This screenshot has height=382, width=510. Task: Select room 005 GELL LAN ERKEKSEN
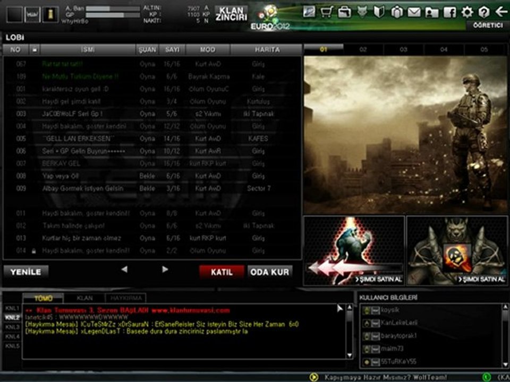152,138
